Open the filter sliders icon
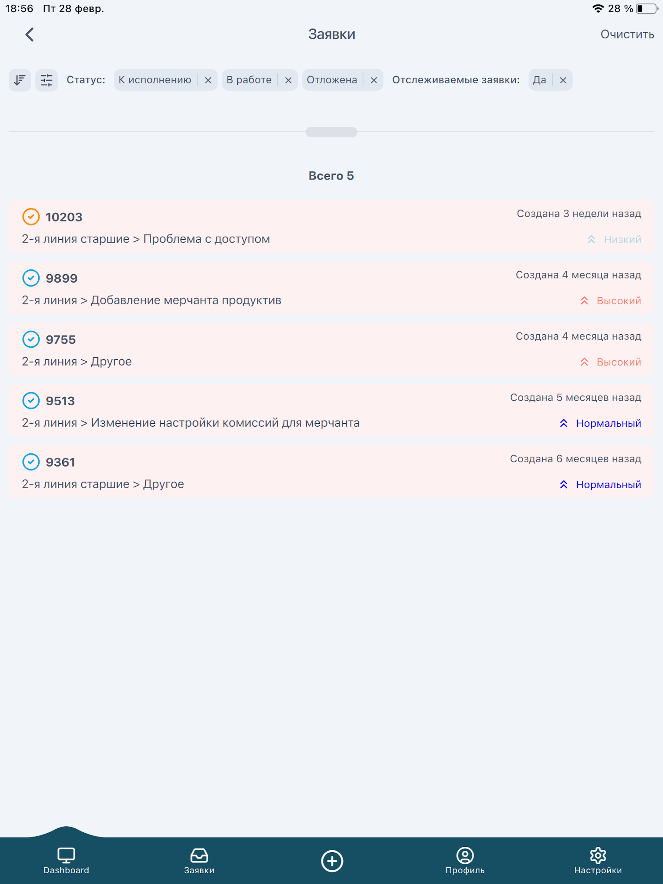Screen dimensions: 663x884 click(47, 80)
